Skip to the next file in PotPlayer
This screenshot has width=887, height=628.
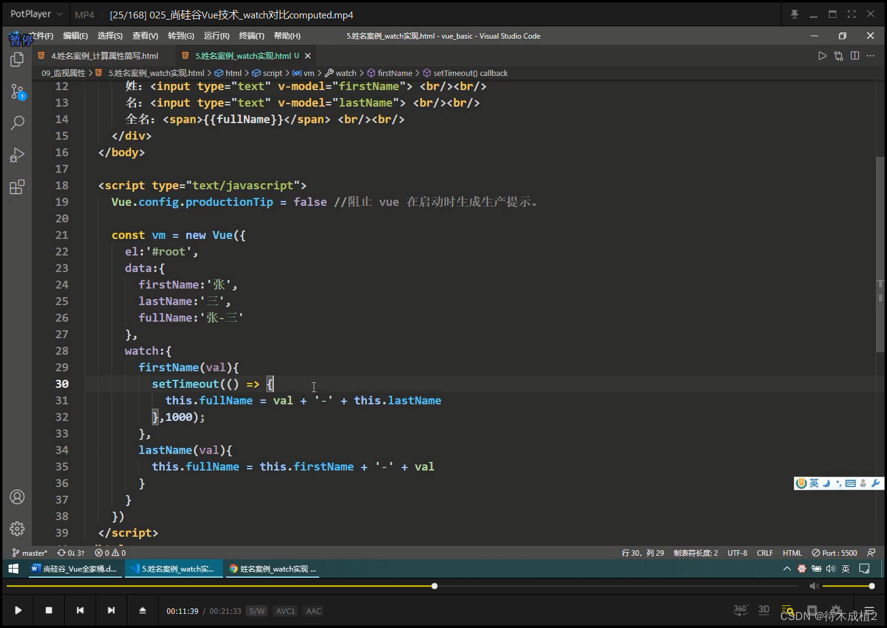click(x=111, y=610)
